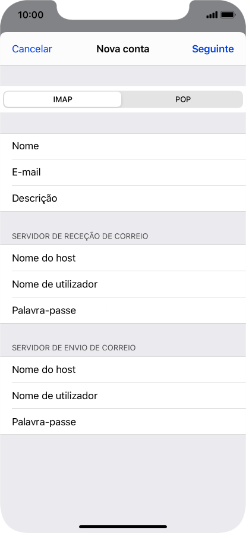Select incoming server Nome de utilizador field
Screen dimensions: 246x533
(x=123, y=284)
